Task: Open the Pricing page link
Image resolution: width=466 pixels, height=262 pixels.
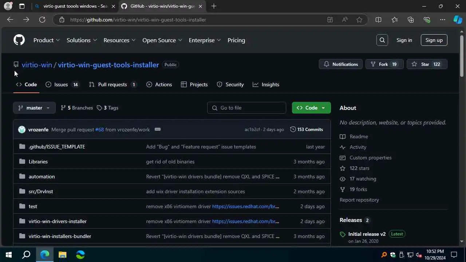Action: [x=236, y=40]
